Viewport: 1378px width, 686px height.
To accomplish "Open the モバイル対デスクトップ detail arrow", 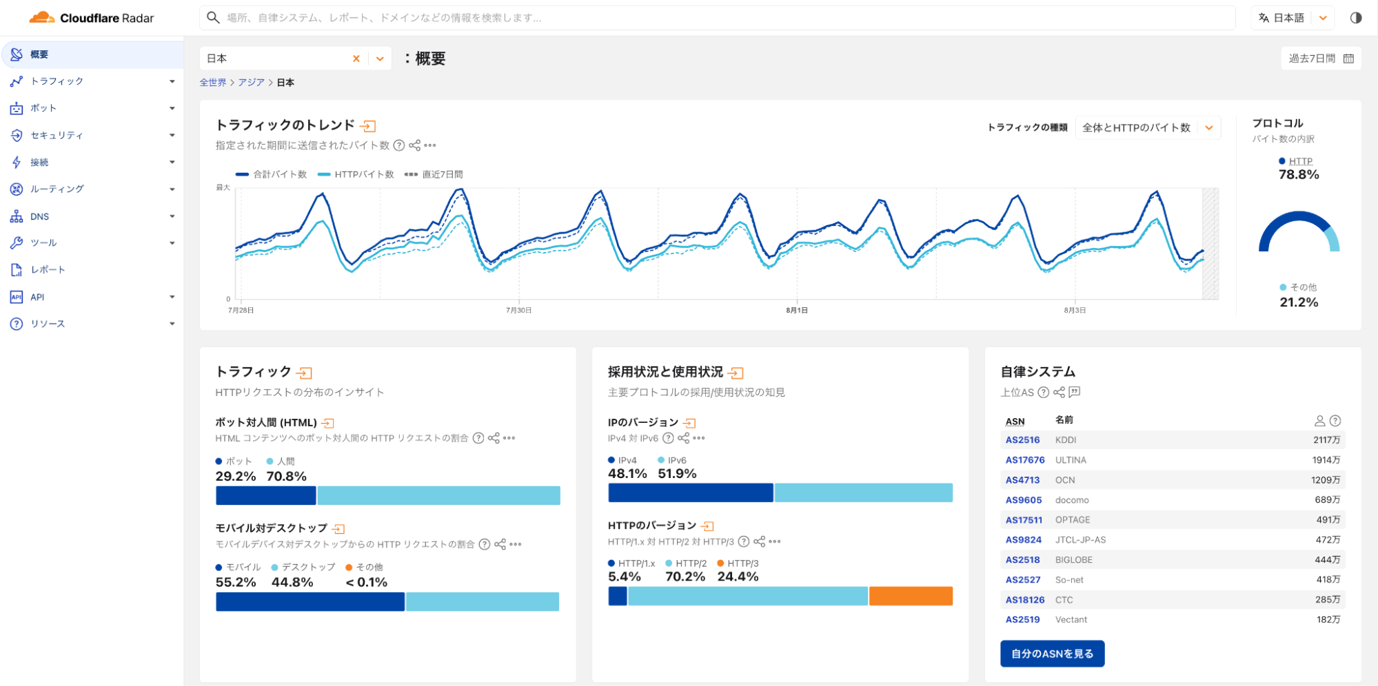I will pyautogui.click(x=338, y=529).
